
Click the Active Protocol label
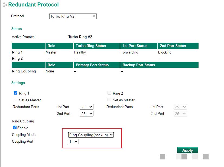pos(24,37)
